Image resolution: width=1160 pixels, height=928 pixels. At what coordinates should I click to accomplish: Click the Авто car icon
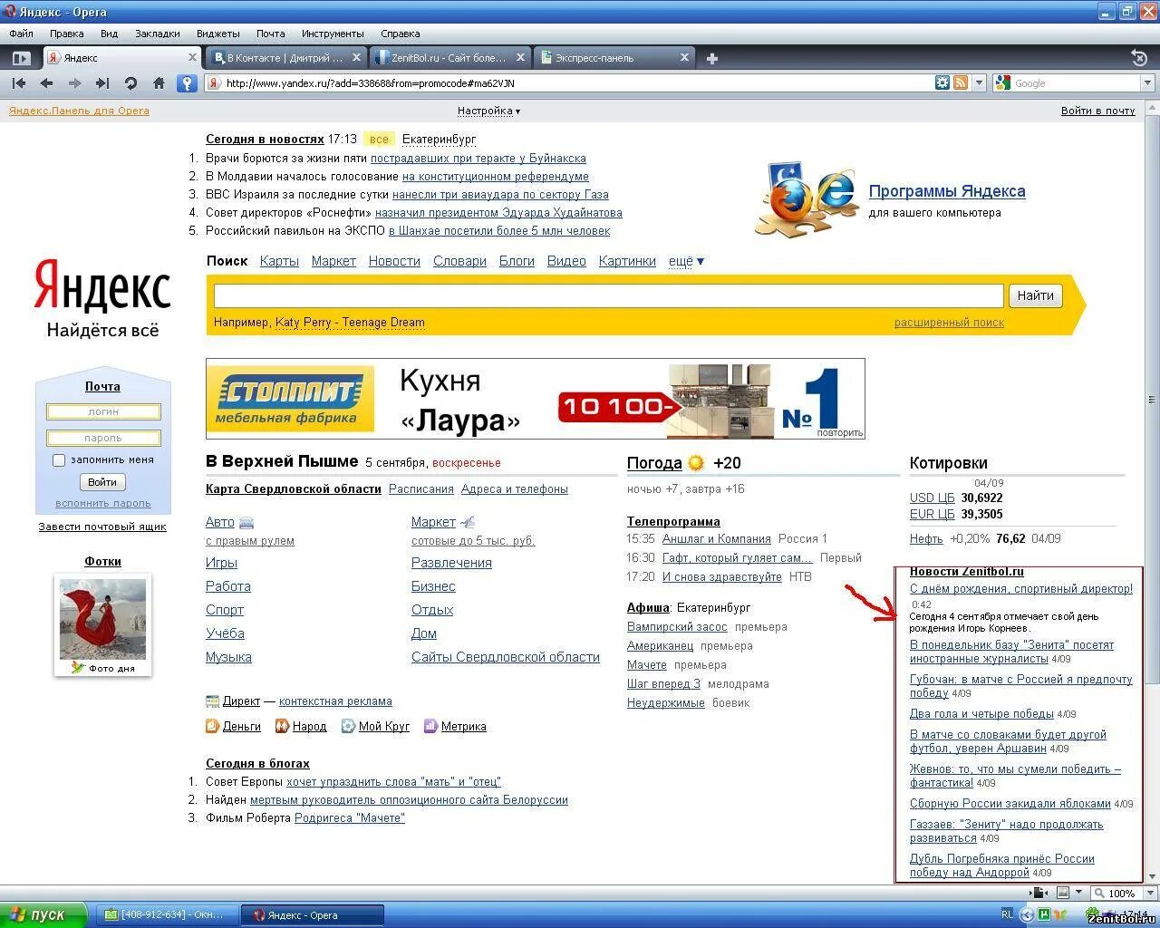(246, 523)
